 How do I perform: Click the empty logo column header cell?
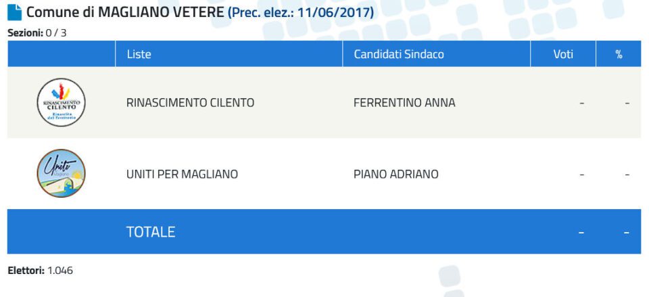point(62,54)
